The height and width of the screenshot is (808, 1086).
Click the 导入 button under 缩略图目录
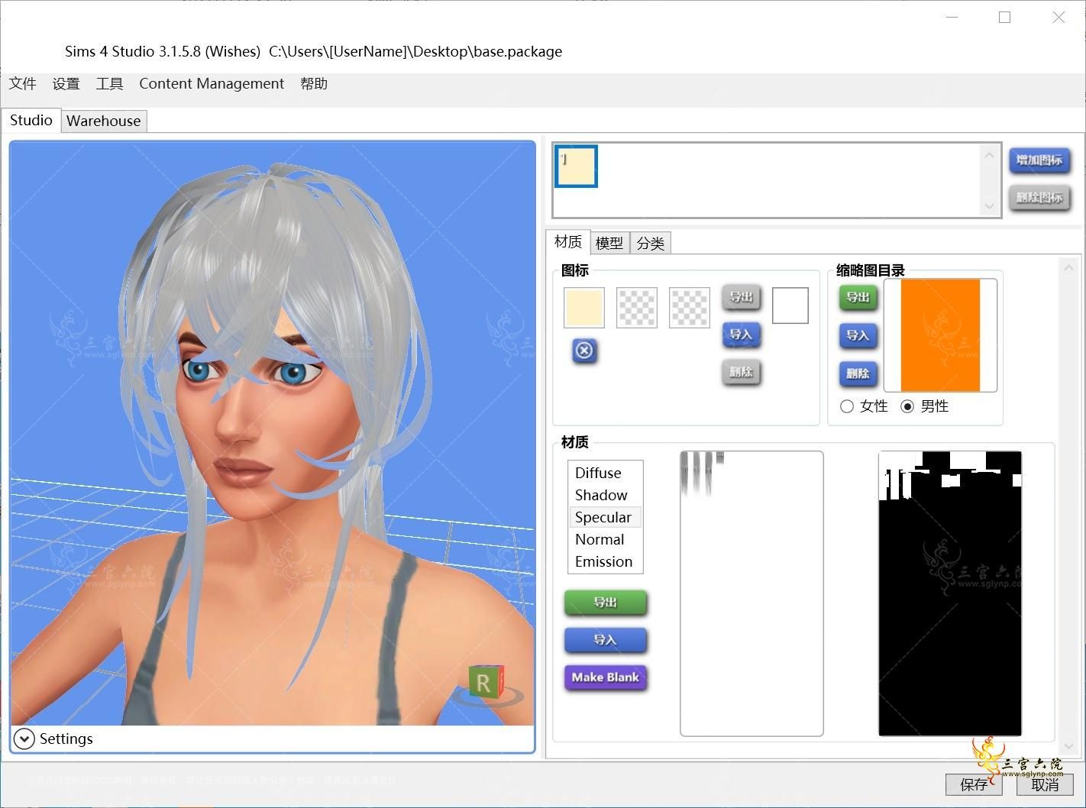[858, 335]
